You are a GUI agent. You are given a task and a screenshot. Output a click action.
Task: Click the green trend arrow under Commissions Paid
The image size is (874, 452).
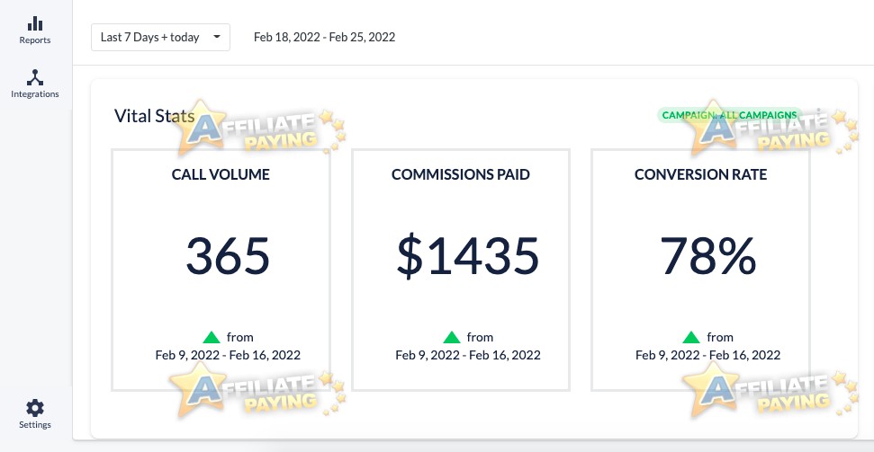(x=452, y=337)
